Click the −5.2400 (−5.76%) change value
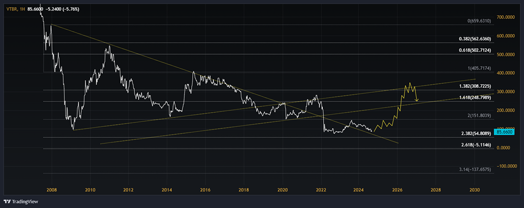This screenshot has width=524, height=208. point(62,9)
